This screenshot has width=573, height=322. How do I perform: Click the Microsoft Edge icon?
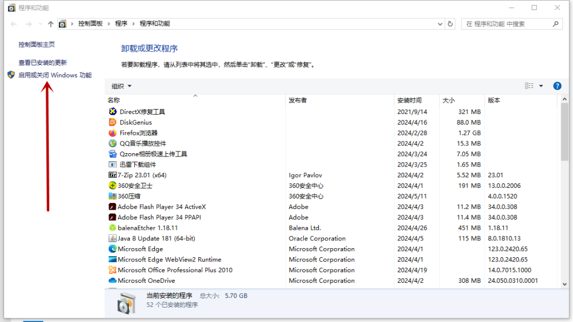click(112, 249)
